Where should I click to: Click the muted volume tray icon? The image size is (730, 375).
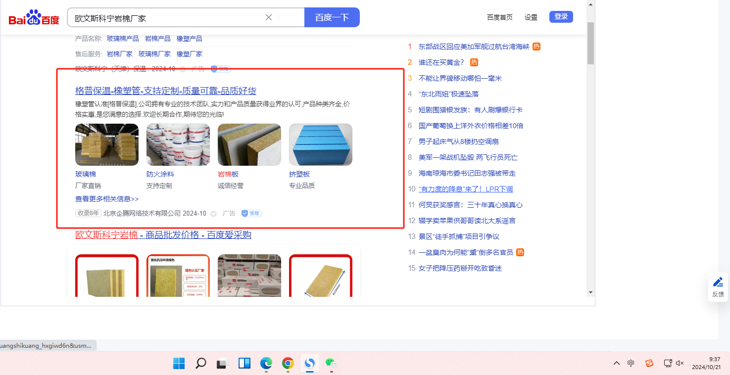680,363
